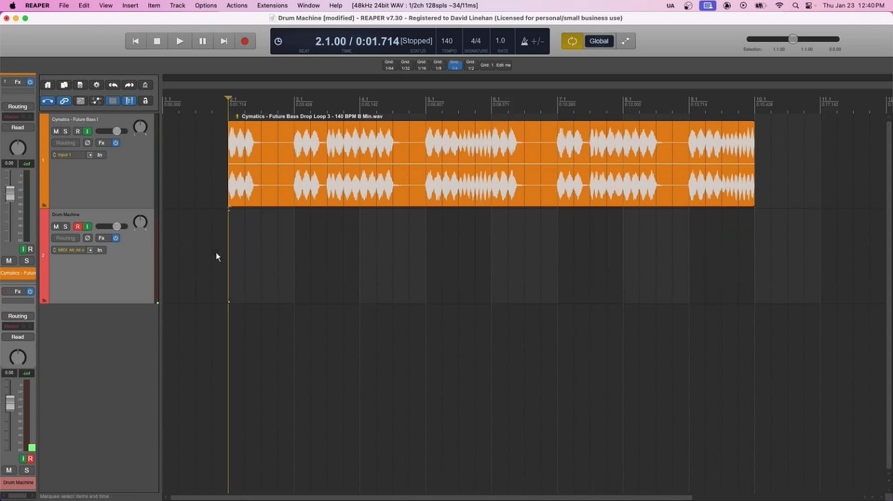893x501 pixels.
Task: Set grid to 1/8
Action: point(438,65)
